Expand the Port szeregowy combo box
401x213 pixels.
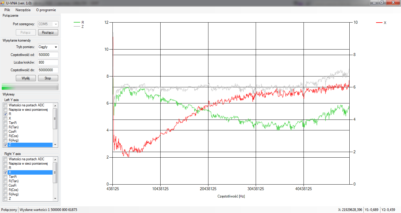tap(56, 24)
